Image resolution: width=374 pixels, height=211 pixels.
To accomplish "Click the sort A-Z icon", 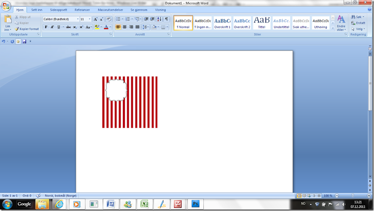I will (159, 19).
